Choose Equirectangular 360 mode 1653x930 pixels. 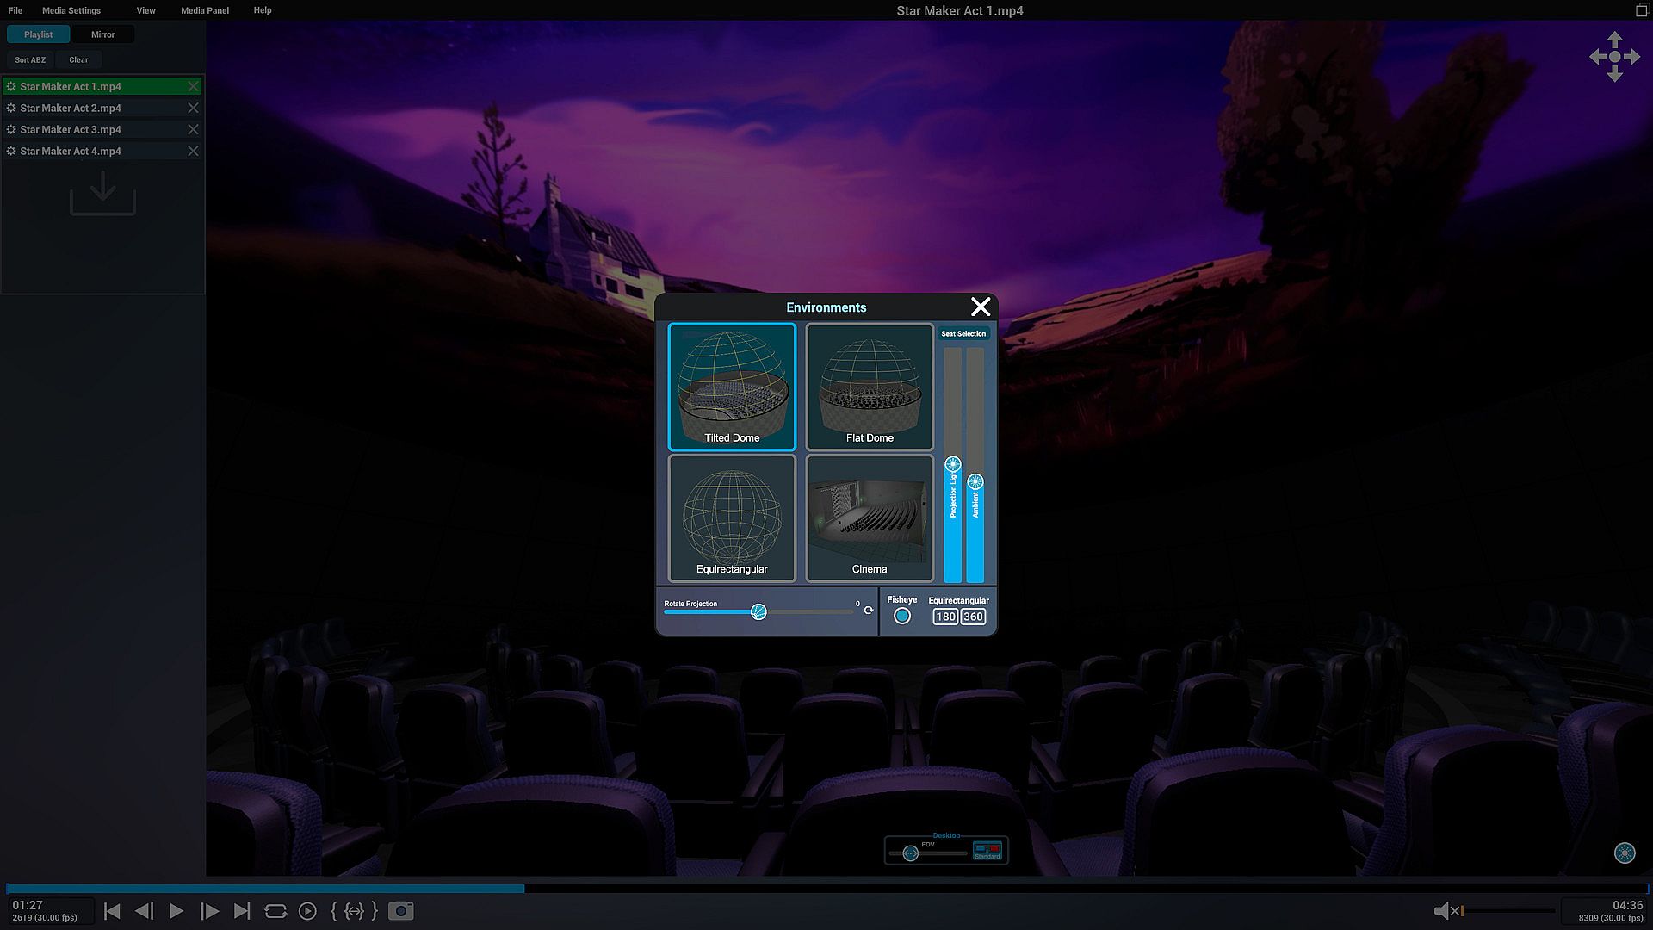[973, 617]
